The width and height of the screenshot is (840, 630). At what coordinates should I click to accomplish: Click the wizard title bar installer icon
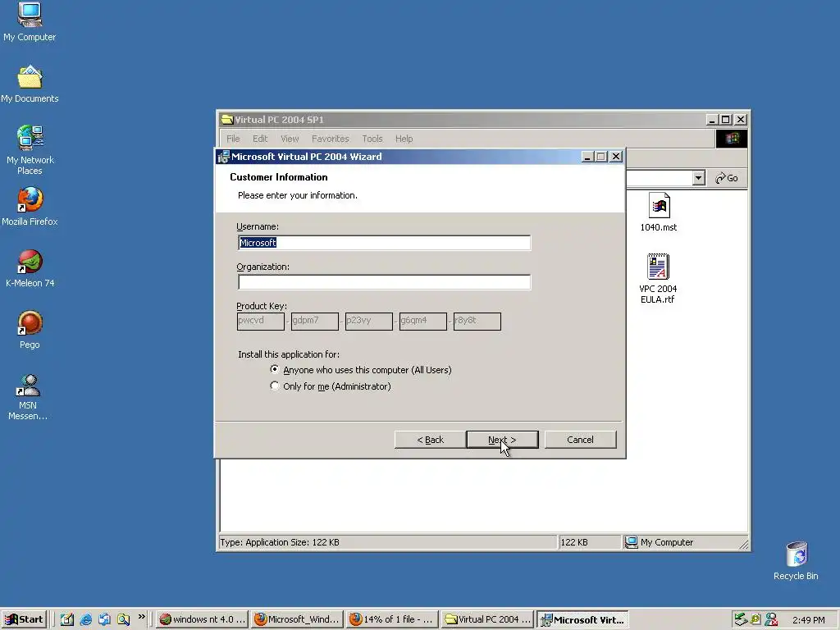pos(223,157)
